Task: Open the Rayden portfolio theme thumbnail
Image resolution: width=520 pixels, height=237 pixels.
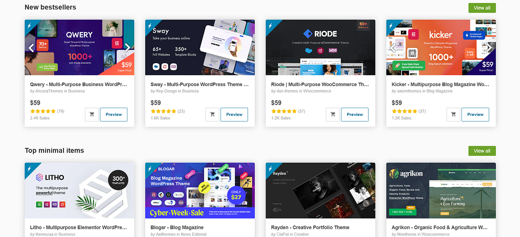Action: coord(320,190)
